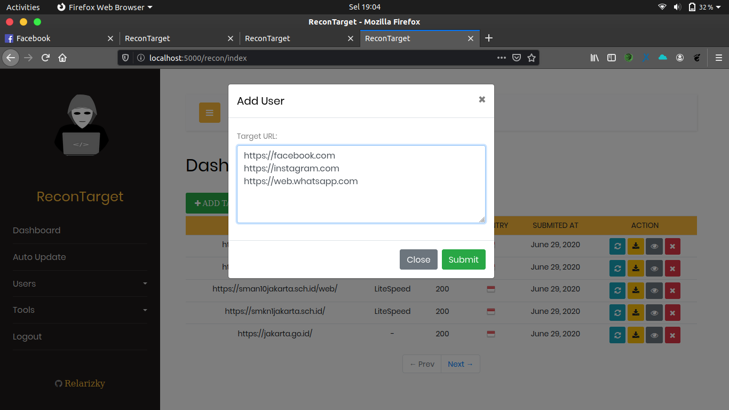Click the https://sman10jakarta.sch.id/web/ table cell
Viewport: 729px width, 410px height.
(275, 289)
